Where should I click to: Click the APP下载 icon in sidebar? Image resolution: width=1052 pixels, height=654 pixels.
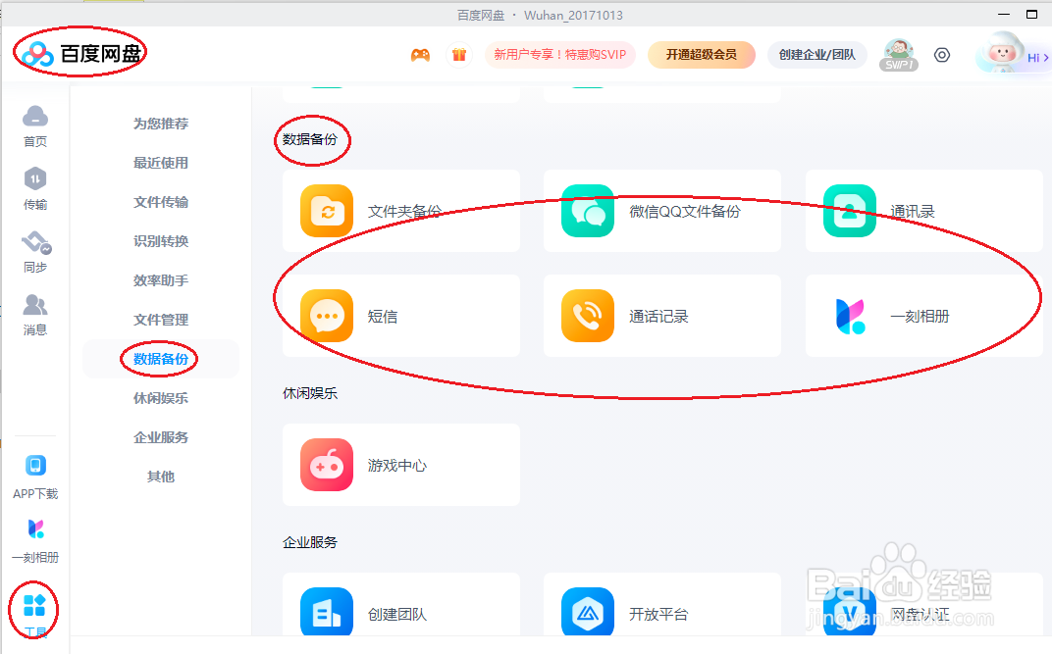click(x=35, y=465)
